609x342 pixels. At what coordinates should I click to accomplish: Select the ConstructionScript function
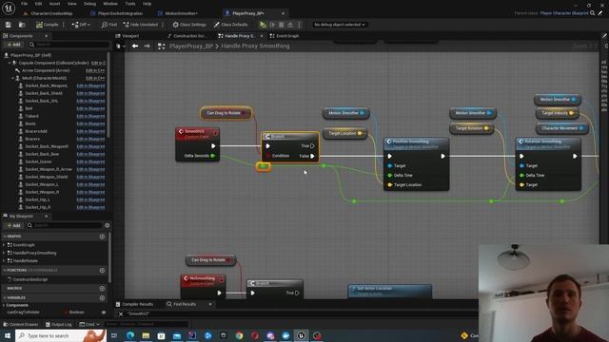point(30,279)
